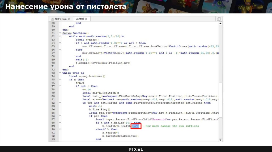
Task: Collapse the while true do loop on line 73
Action: [60, 73]
